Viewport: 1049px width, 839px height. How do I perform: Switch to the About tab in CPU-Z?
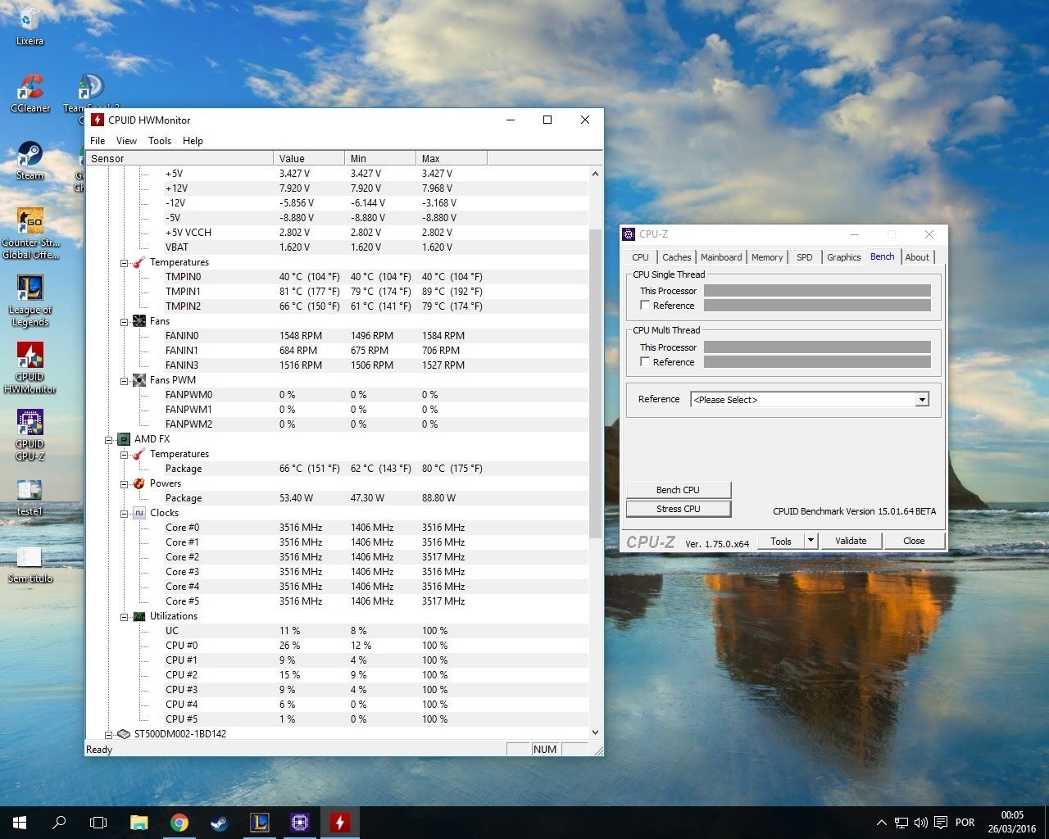[x=917, y=257]
